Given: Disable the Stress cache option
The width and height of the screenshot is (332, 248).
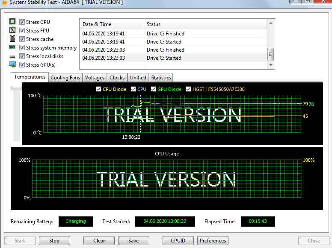Looking at the screenshot, I should click(x=22, y=39).
